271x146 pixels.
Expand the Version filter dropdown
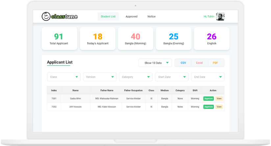(100, 77)
